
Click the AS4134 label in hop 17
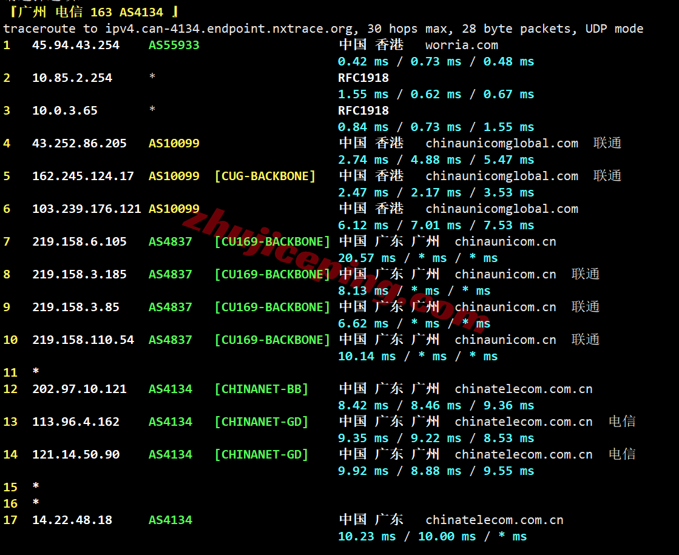[170, 520]
